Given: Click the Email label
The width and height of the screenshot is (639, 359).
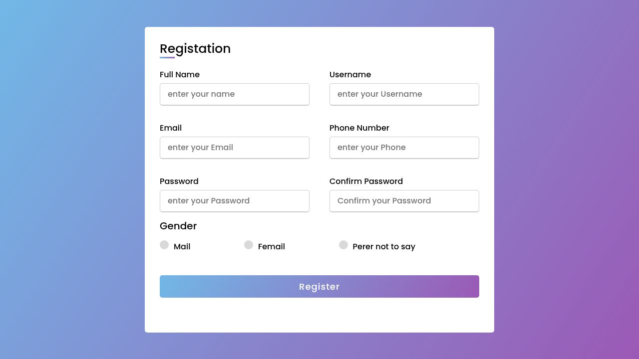Looking at the screenshot, I should click(171, 128).
